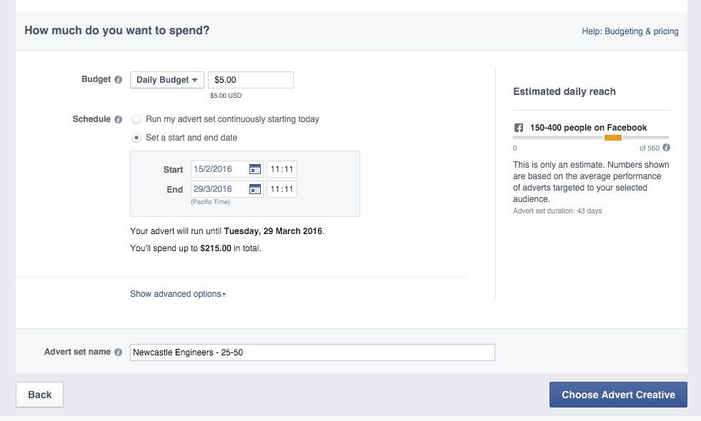Click the Facebook icon in estimated reach
Screen dimensions: 701x421
tap(519, 128)
